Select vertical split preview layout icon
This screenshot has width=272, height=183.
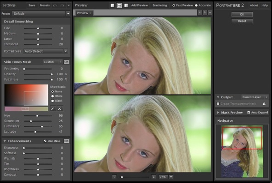click(x=126, y=5)
